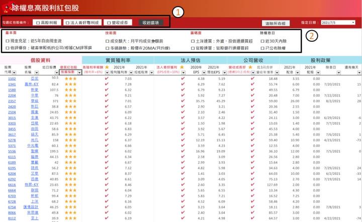The height and width of the screenshot is (222, 362).
Task: Enable the 官股護買 state bank buying checkbox
Action: (193, 48)
